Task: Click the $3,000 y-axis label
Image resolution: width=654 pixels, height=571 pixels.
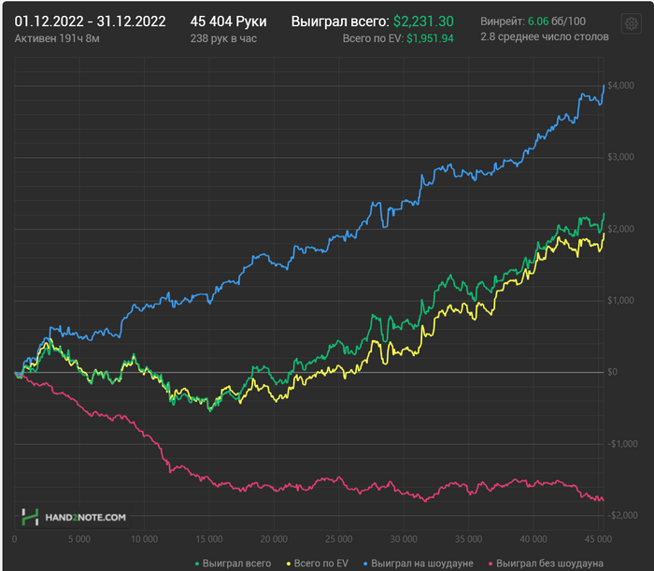Action: click(x=620, y=157)
